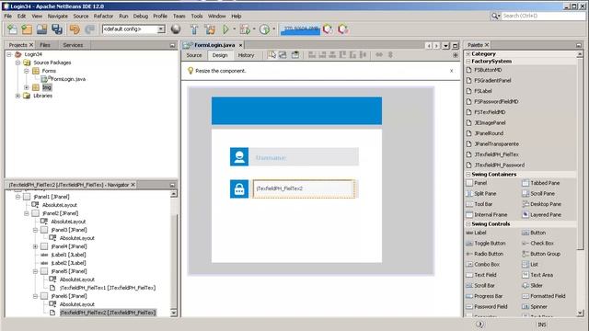
Task: Click the green Run Project icon
Action: [225, 29]
